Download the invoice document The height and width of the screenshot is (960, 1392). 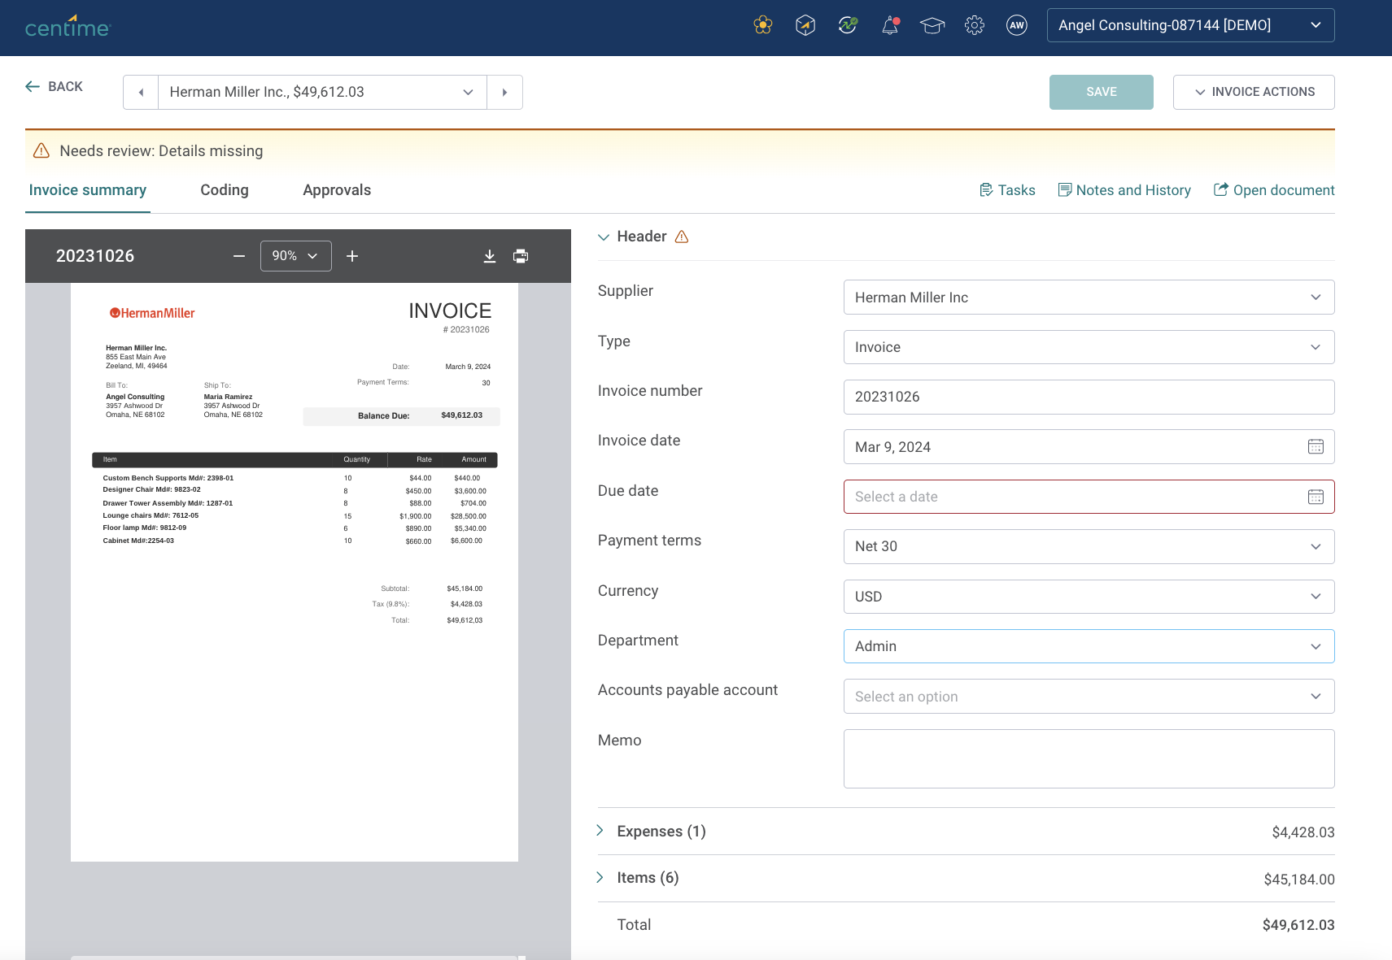tap(489, 256)
